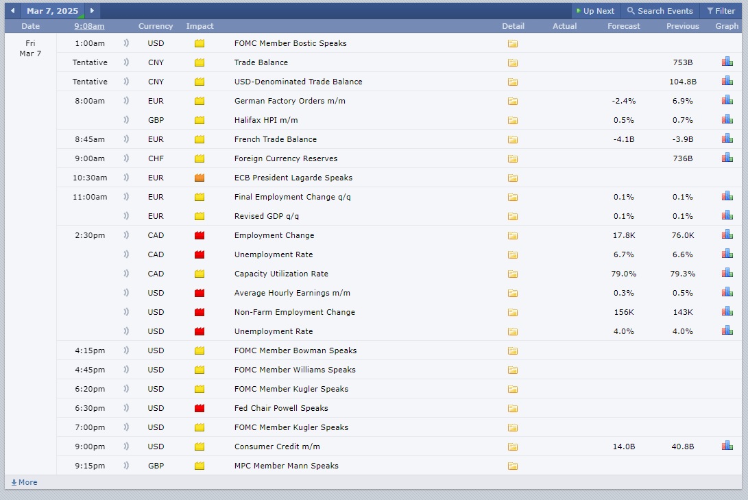The image size is (748, 500).
Task: Click the Currency column header
Action: 156,26
